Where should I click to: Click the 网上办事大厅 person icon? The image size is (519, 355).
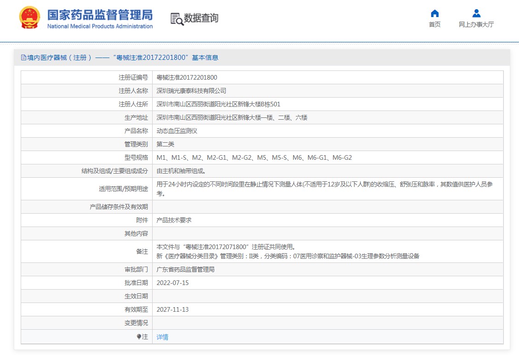point(476,13)
